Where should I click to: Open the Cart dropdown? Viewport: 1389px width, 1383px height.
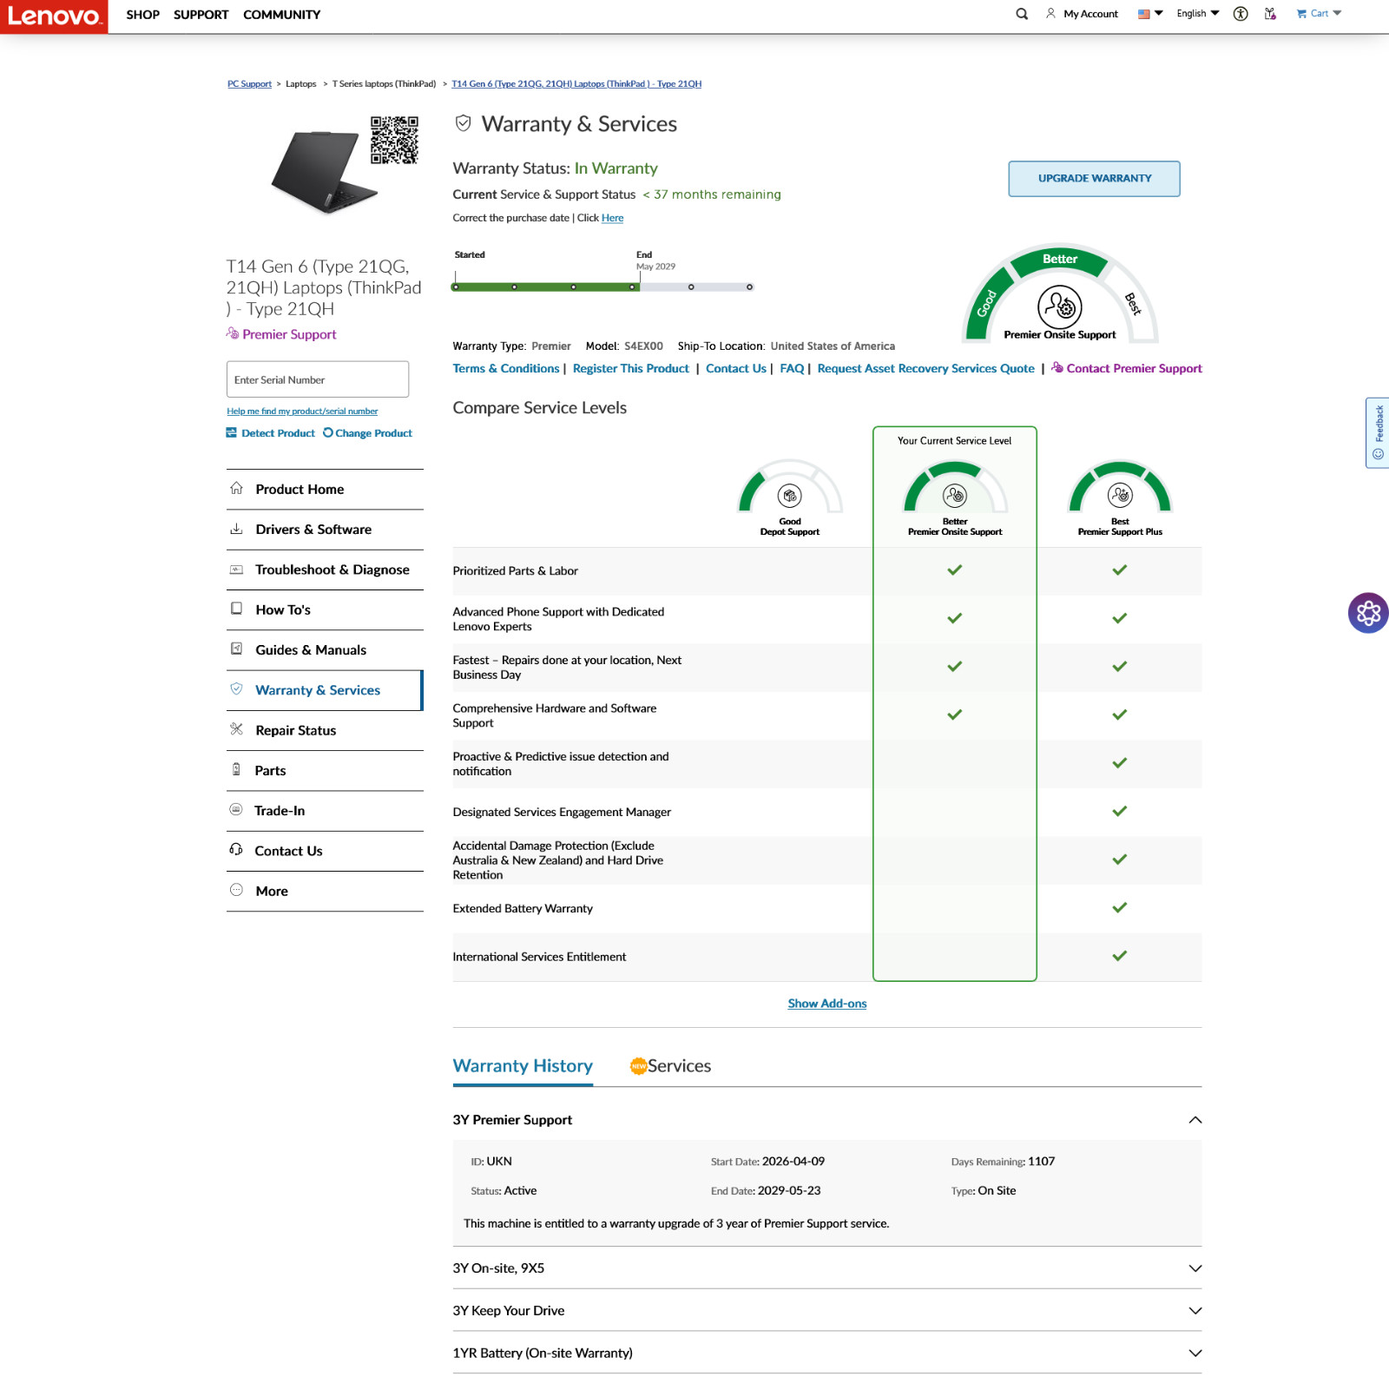coord(1319,14)
